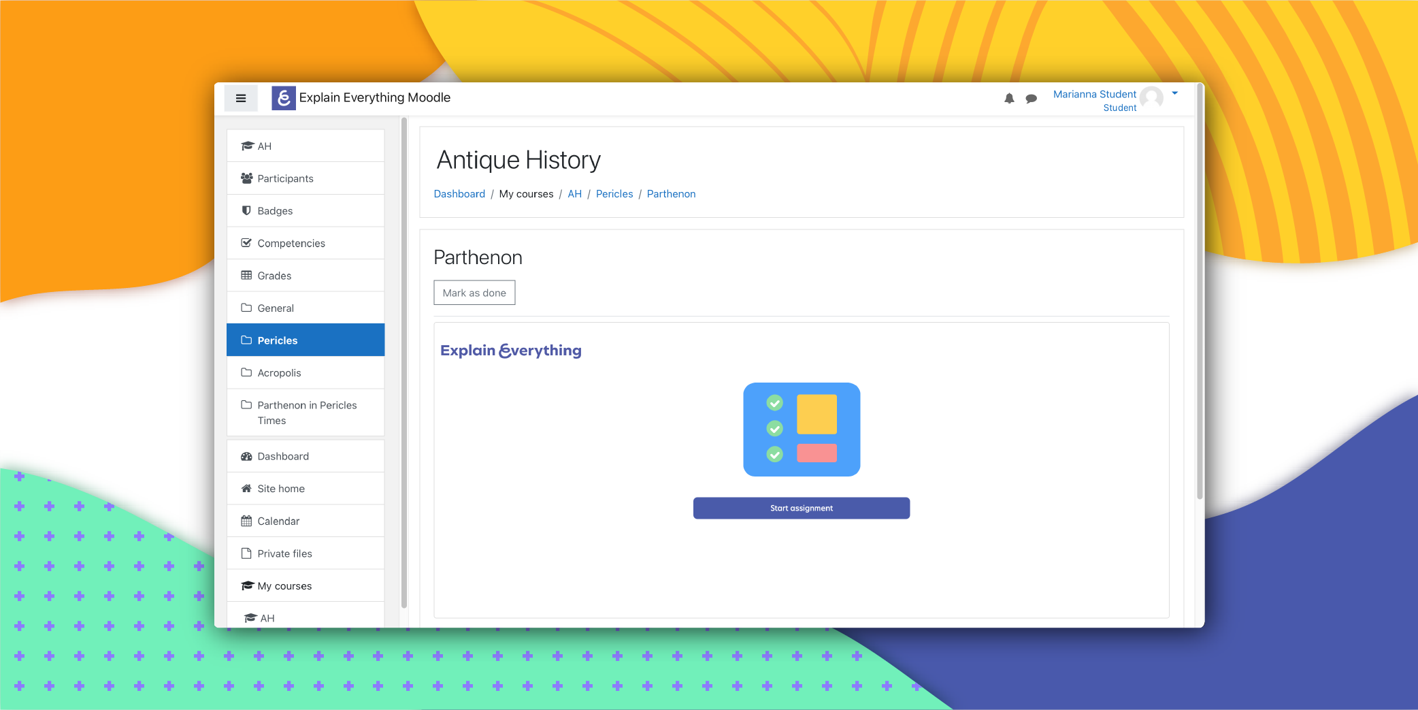The width and height of the screenshot is (1418, 710).
Task: Open the Acropolis section folder
Action: point(306,373)
